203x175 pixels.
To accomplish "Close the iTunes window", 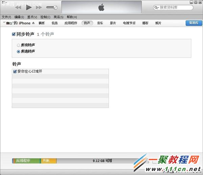I will 200,2.
